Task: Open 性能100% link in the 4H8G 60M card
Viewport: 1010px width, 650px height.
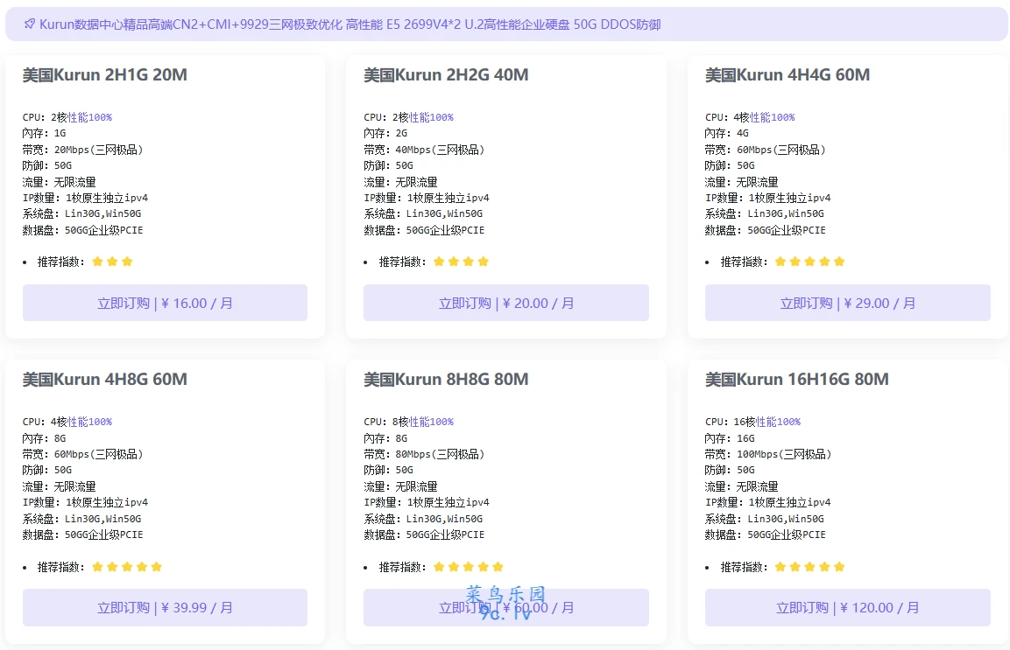Action: [x=89, y=422]
